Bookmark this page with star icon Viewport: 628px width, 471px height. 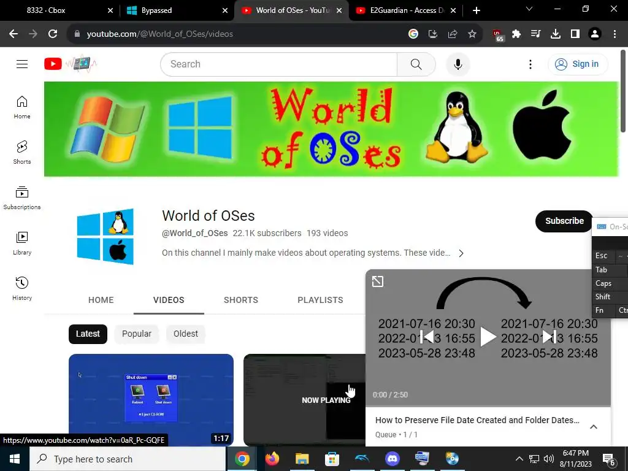click(472, 34)
